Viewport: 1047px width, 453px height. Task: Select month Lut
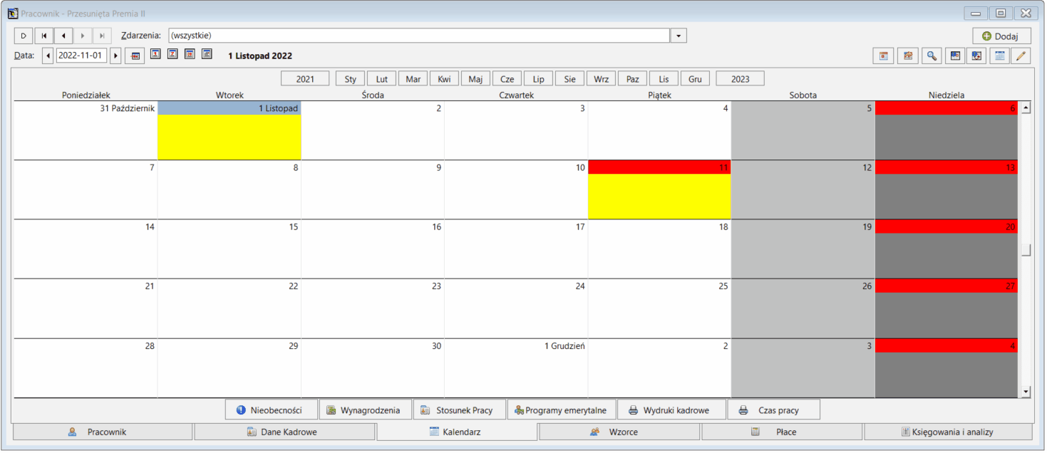(x=382, y=79)
